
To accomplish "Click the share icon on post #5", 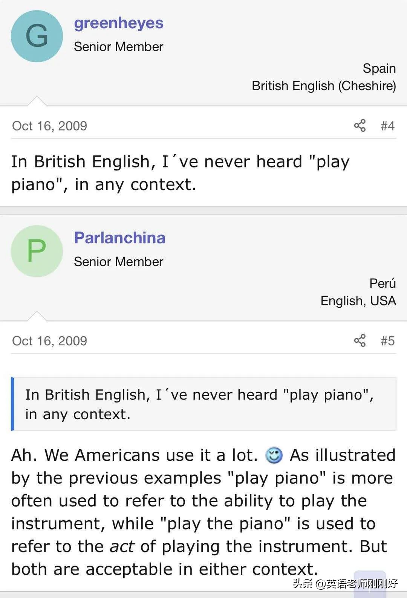I will (x=360, y=340).
